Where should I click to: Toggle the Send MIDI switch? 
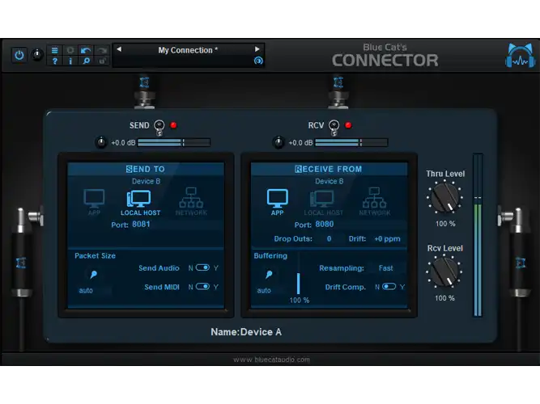(202, 286)
